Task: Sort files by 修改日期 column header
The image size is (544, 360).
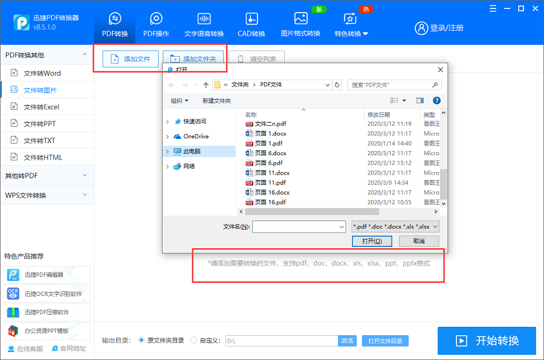Action: 392,114
